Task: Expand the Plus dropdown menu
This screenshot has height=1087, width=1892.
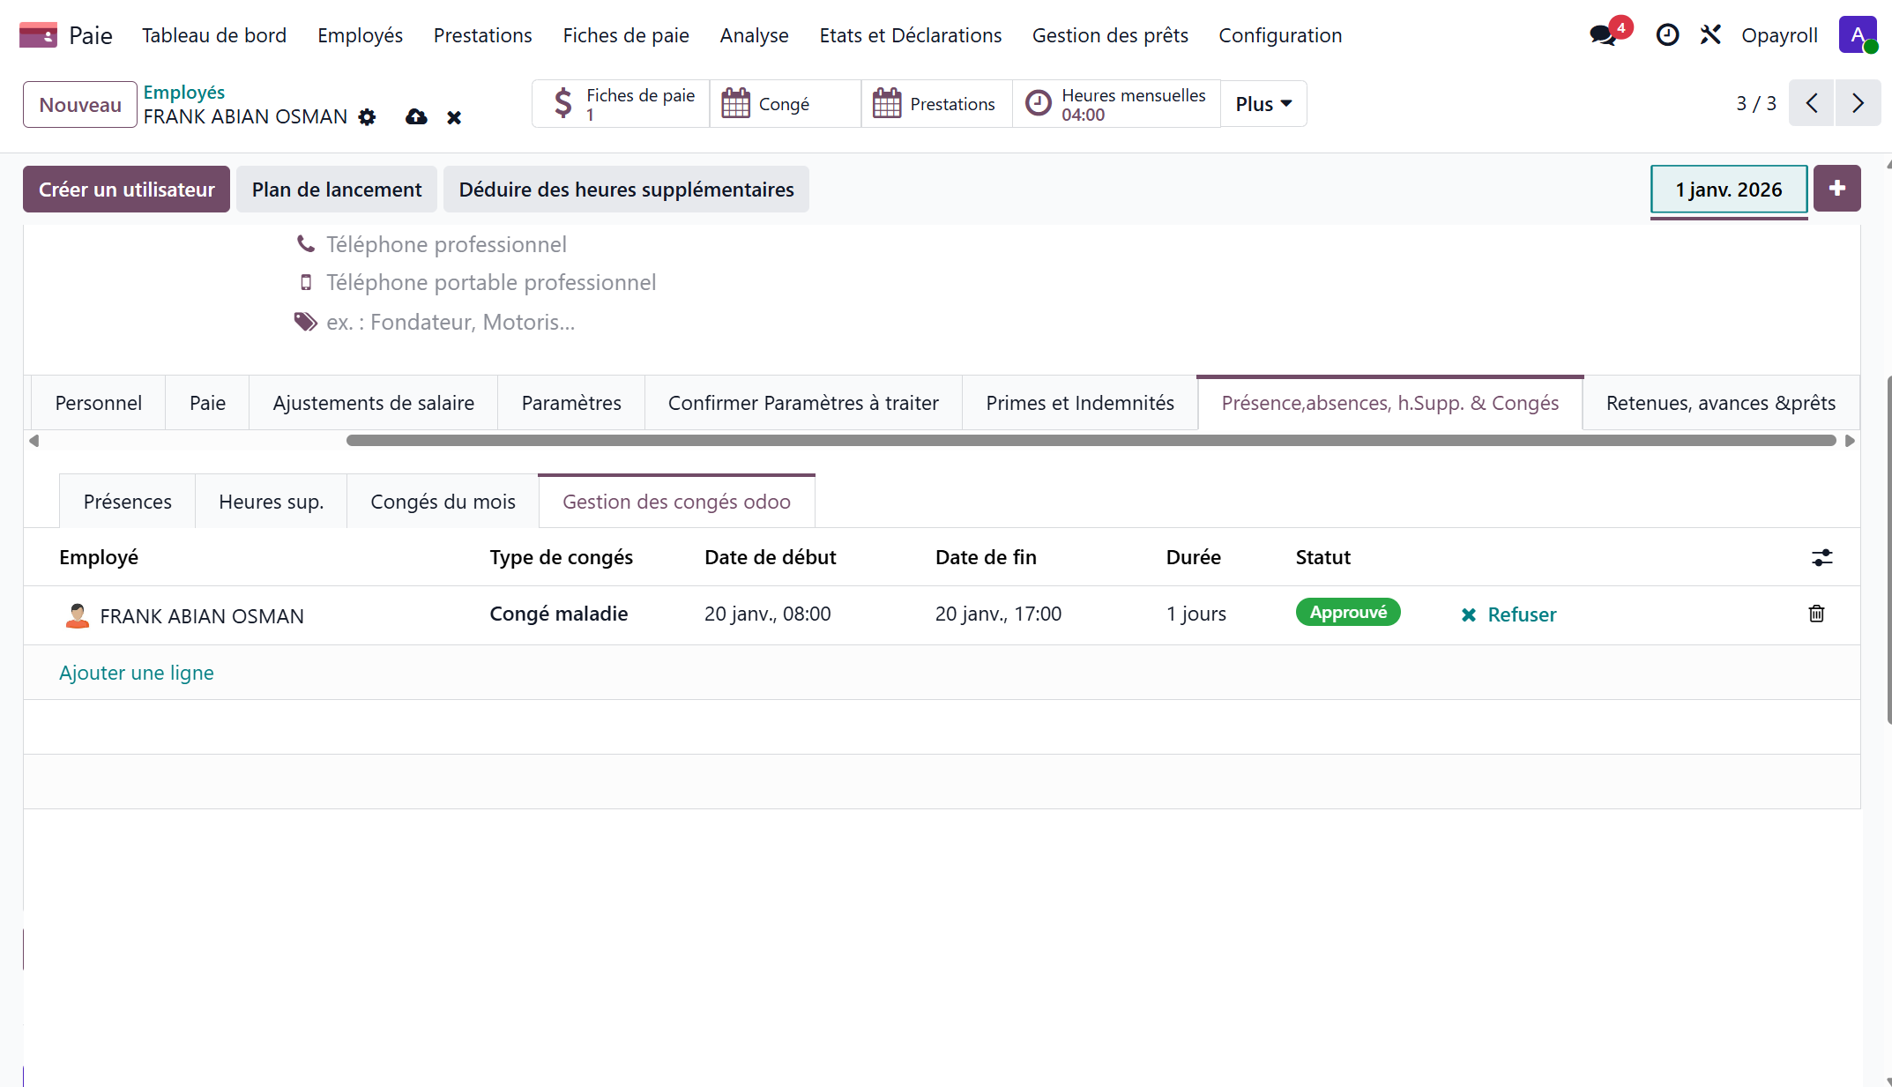Action: (1263, 104)
